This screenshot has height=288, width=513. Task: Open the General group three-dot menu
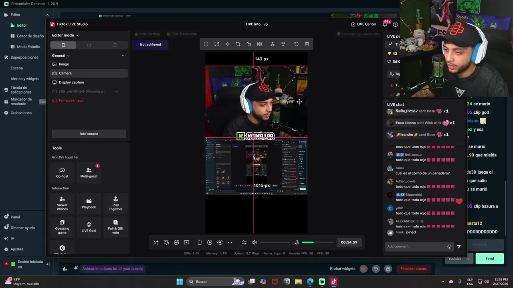[123, 56]
